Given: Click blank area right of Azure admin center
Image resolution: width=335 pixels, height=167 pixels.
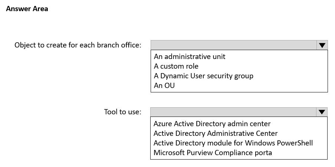Looking at the screenshot, I should click(x=297, y=124).
